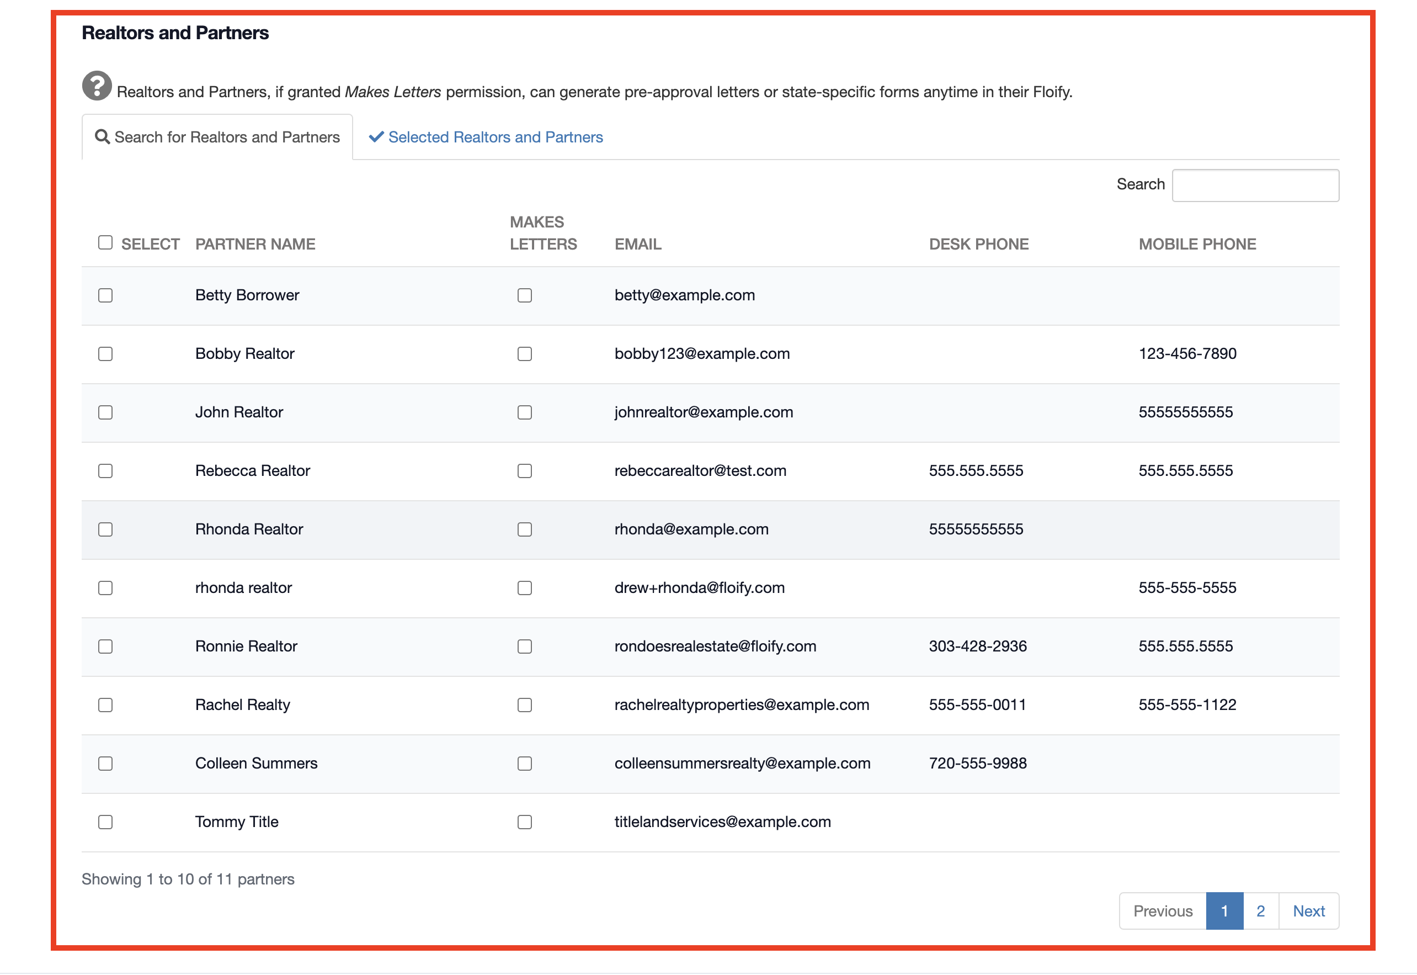
Task: Open Search for Realtors and Partners tab
Action: point(217,137)
